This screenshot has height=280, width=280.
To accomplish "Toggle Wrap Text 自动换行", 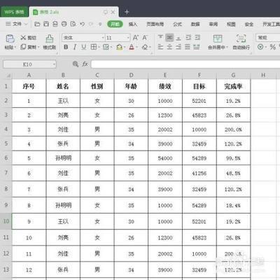I will [x=241, y=42].
